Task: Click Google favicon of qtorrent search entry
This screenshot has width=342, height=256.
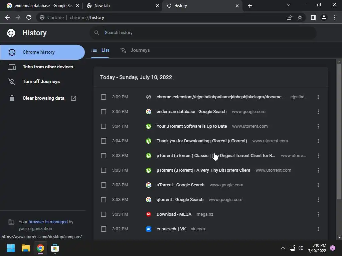Action: point(149,200)
